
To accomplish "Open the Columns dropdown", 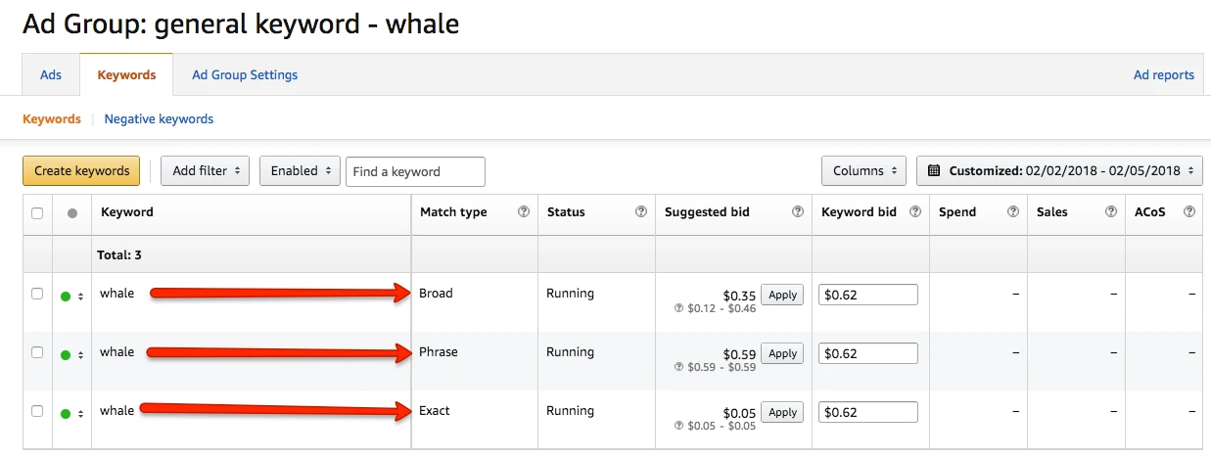I will point(863,170).
